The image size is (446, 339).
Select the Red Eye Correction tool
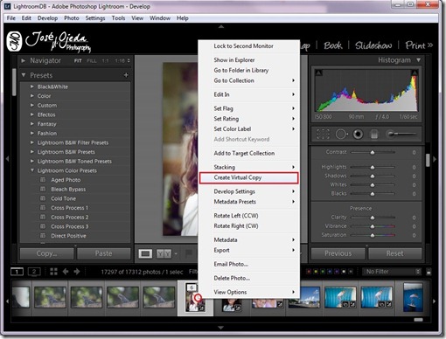[x=358, y=135]
